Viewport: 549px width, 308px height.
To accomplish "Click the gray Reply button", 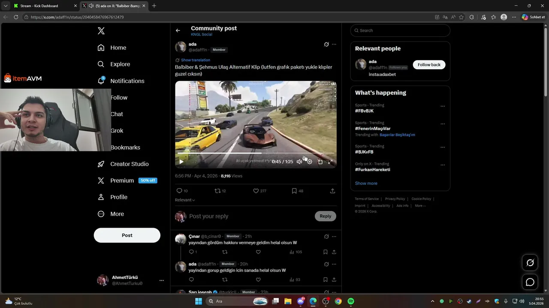I will click(326, 216).
